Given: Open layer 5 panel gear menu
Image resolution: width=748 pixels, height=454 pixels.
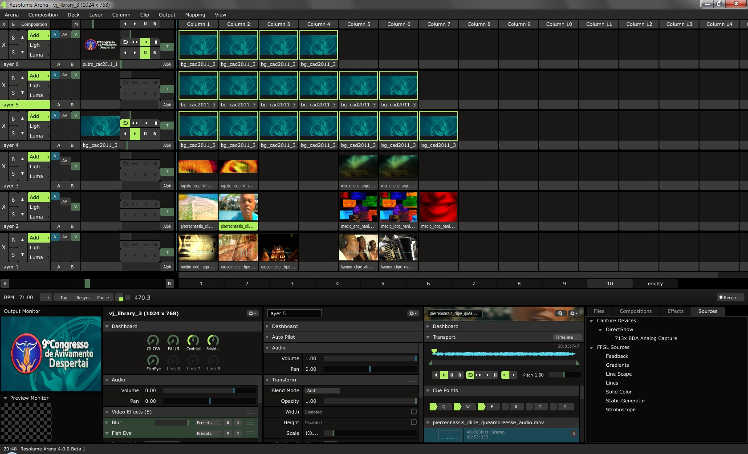Looking at the screenshot, I should pos(413,313).
